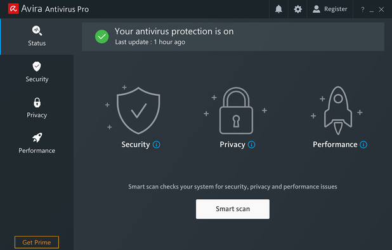Show info about Security
This screenshot has height=250, width=392.
pos(157,145)
